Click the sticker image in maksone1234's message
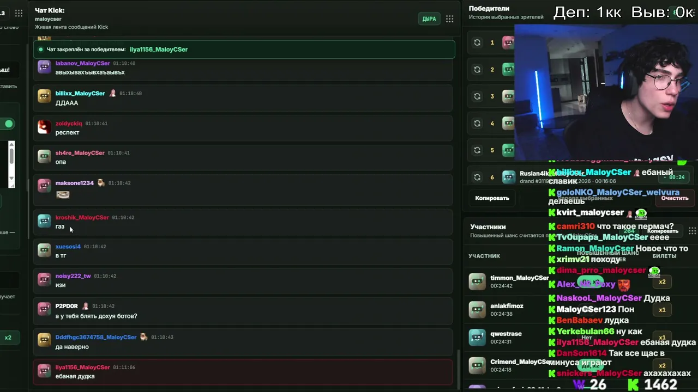Viewport: 698px width, 392px height. click(x=63, y=194)
